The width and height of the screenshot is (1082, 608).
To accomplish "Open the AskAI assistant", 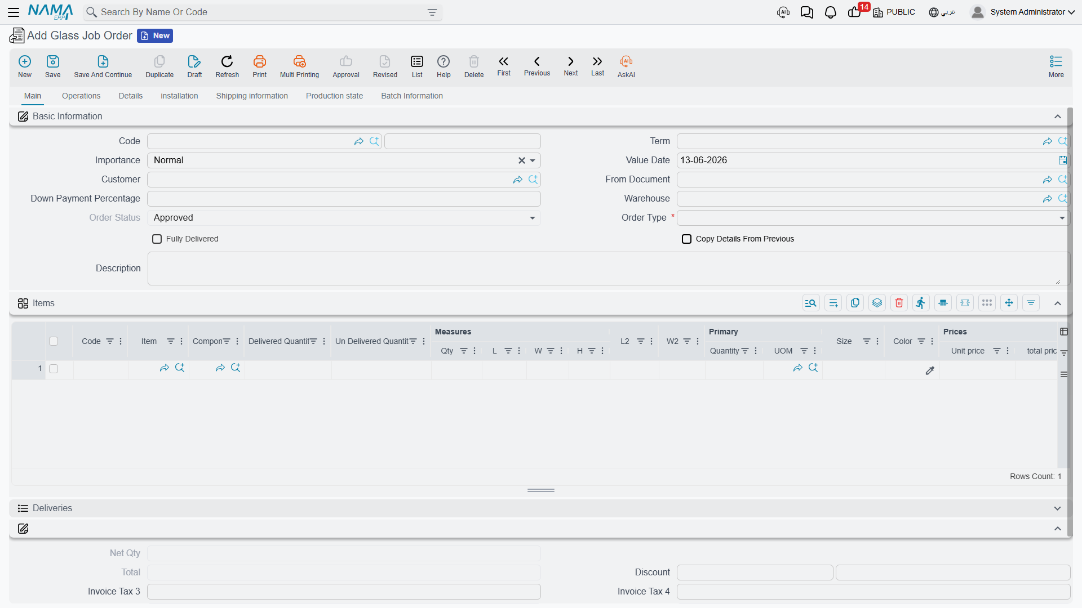I will pyautogui.click(x=626, y=66).
